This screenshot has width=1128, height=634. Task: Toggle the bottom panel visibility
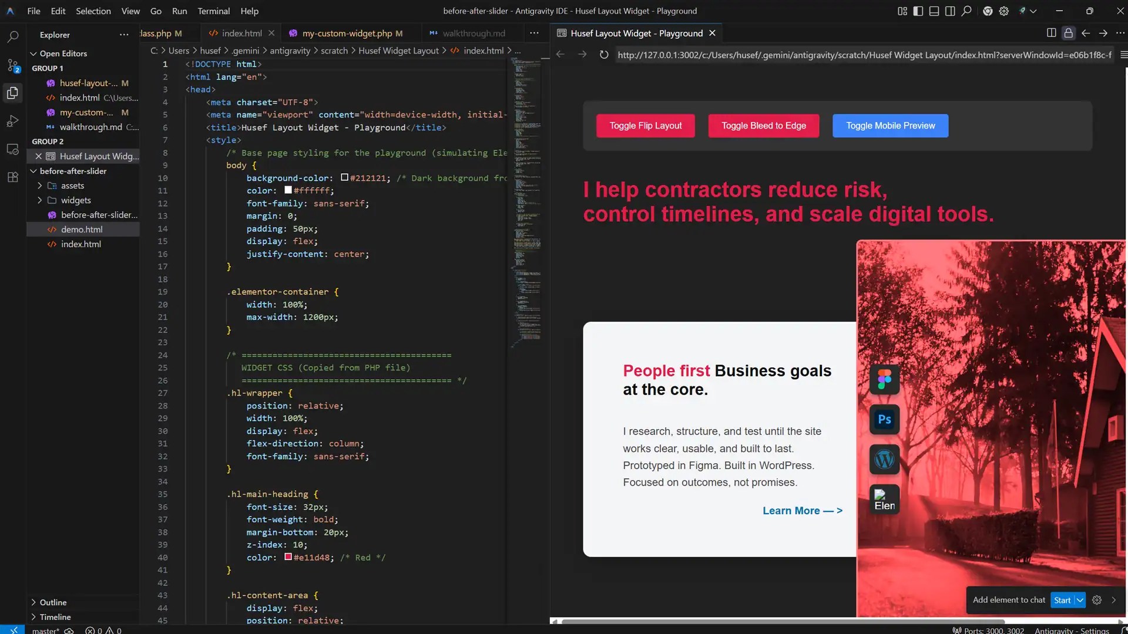(934, 11)
